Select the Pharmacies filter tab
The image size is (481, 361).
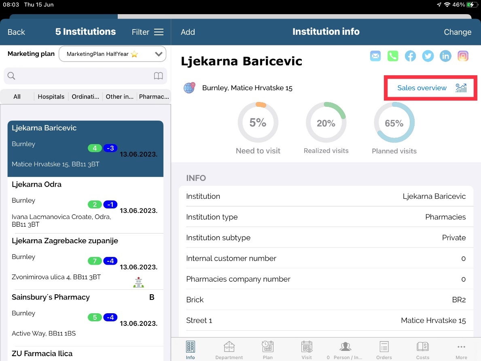(154, 97)
